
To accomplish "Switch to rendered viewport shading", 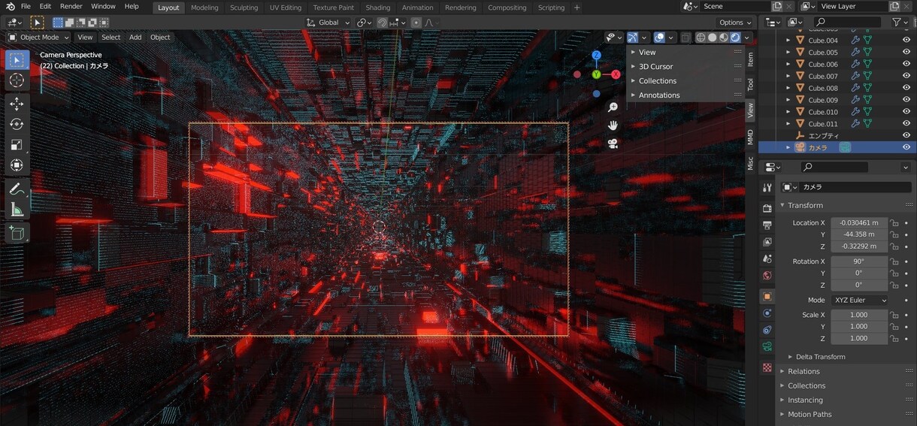I will (x=735, y=38).
